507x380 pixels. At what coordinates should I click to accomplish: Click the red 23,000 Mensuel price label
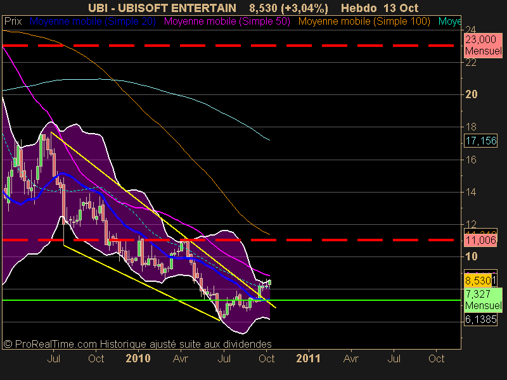click(483, 46)
